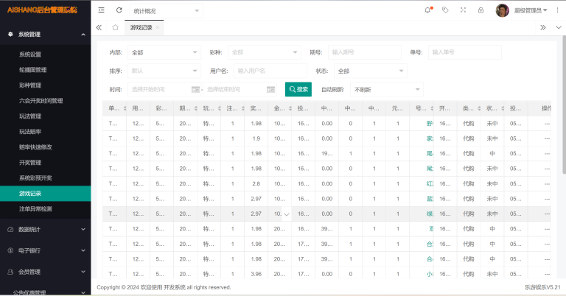This screenshot has width=566, height=296.
Task: Collapse the sidebar using the menu fold icon
Action: point(102,10)
